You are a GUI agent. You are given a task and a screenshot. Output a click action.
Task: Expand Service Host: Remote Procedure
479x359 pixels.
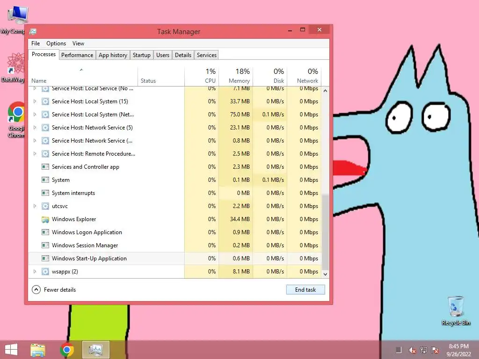point(35,154)
